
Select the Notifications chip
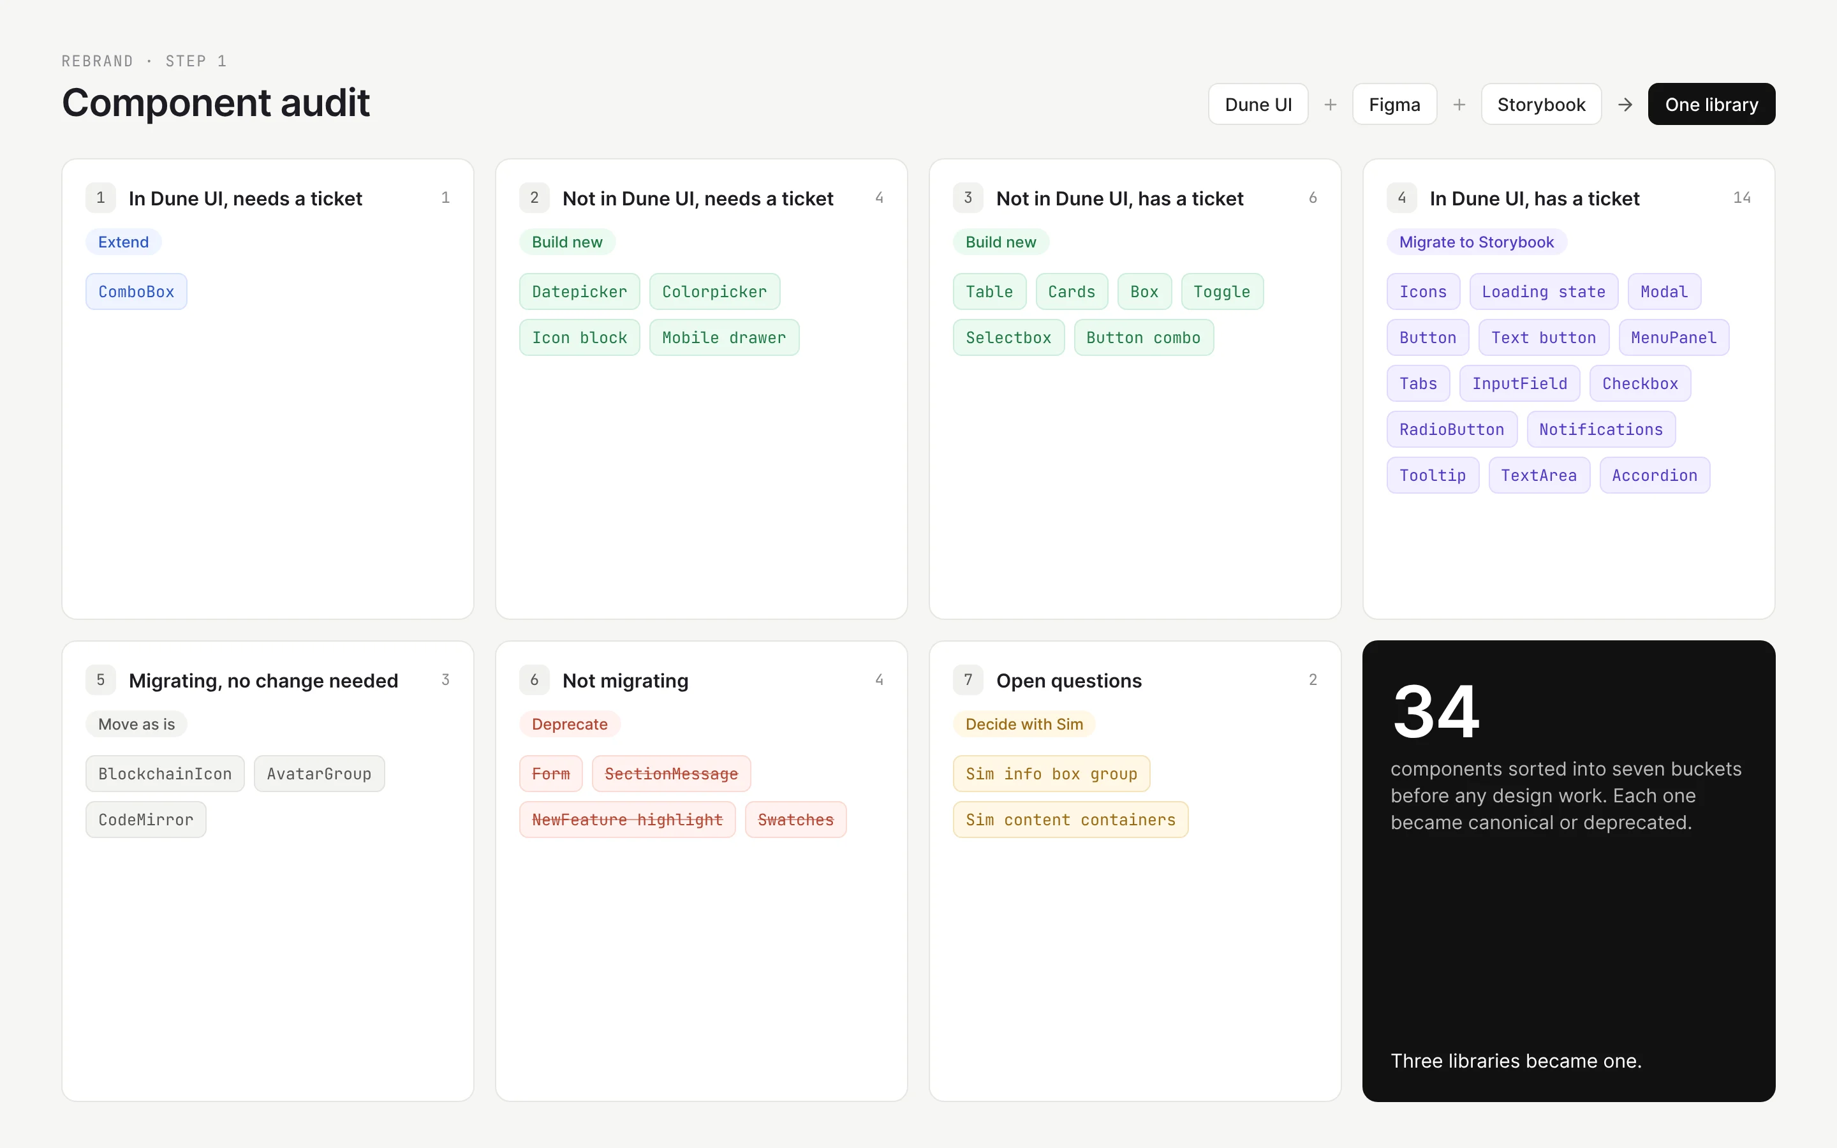pyautogui.click(x=1601, y=430)
